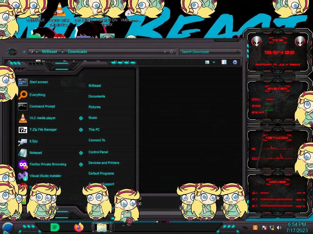Viewport: 313px width, 234px height.
Task: Click SWAP label in system widget
Action: tap(258, 112)
